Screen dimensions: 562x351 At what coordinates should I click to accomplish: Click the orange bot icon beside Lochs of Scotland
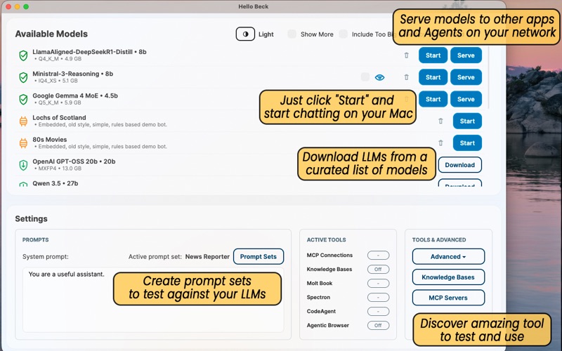pos(23,121)
